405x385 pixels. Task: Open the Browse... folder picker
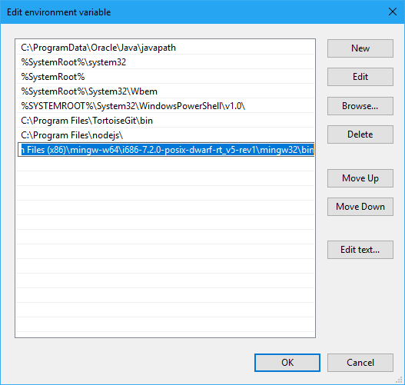(x=360, y=106)
